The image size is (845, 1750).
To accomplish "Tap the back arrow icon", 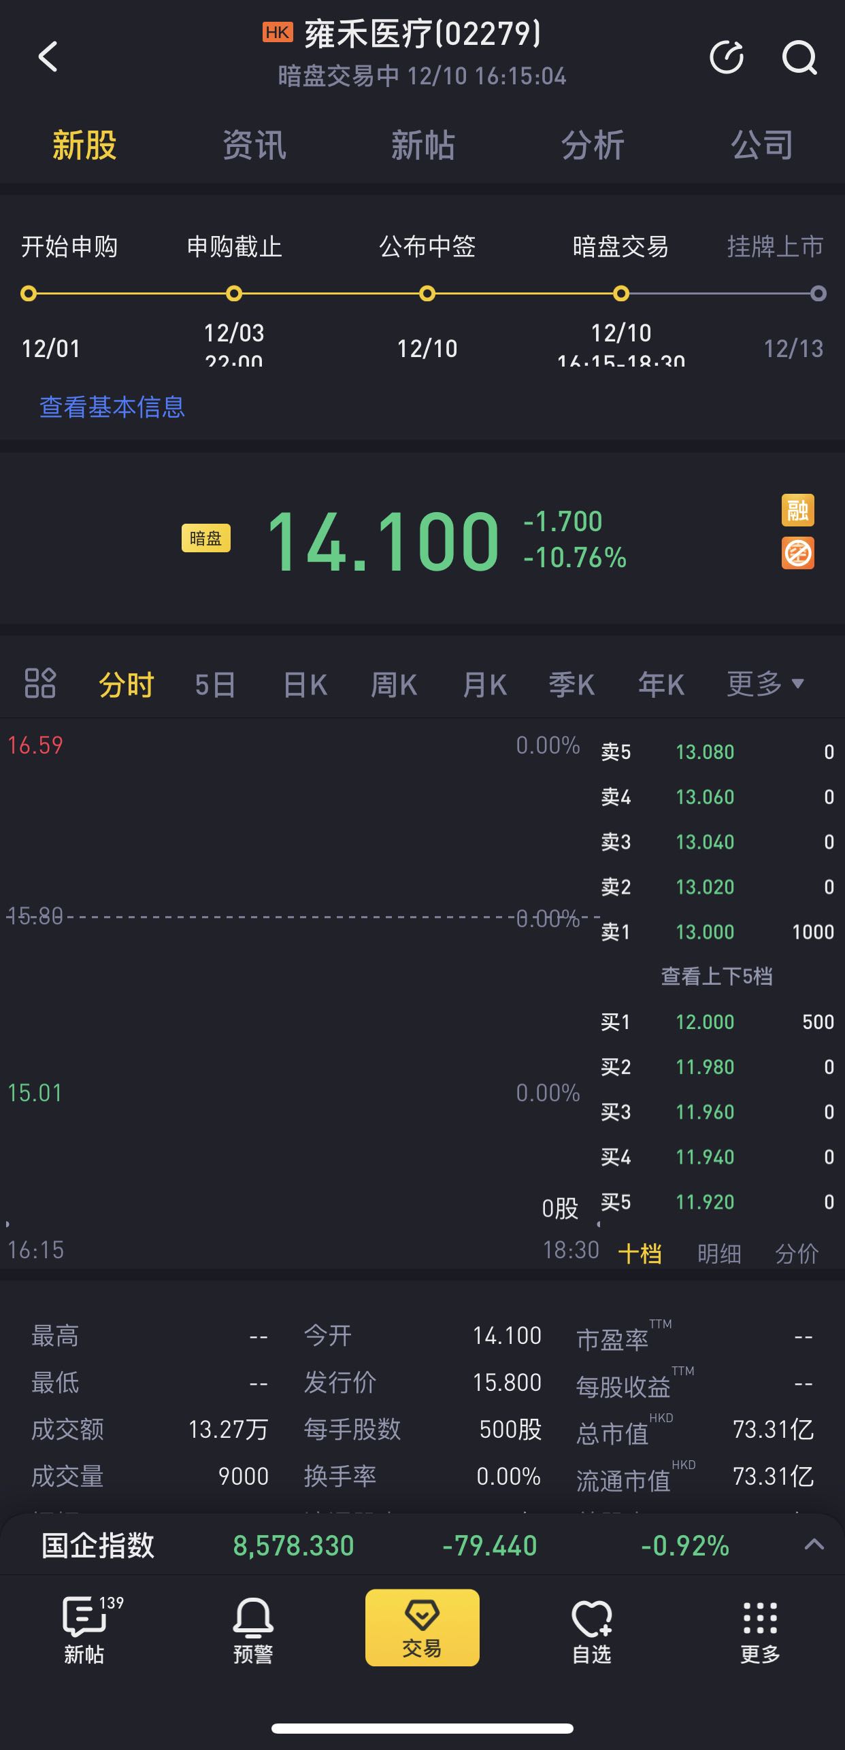I will (x=48, y=56).
